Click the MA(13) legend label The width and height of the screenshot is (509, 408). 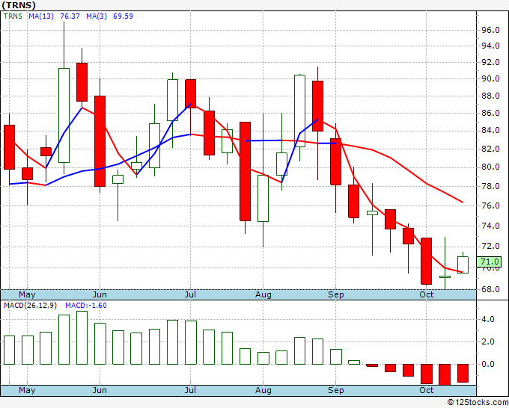41,16
